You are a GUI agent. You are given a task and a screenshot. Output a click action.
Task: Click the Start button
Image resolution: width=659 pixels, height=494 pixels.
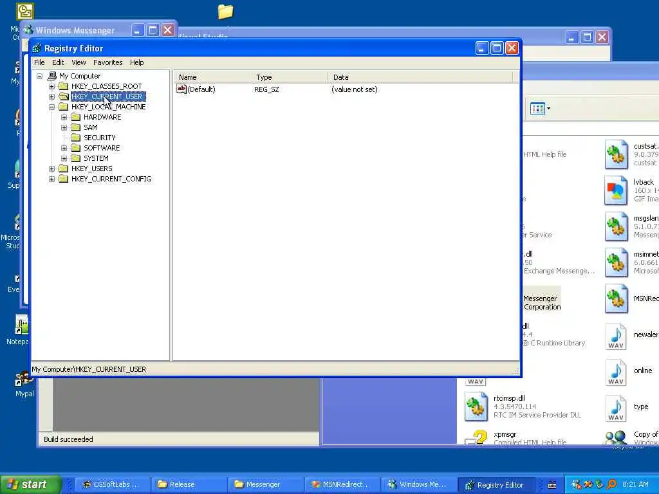(x=30, y=484)
